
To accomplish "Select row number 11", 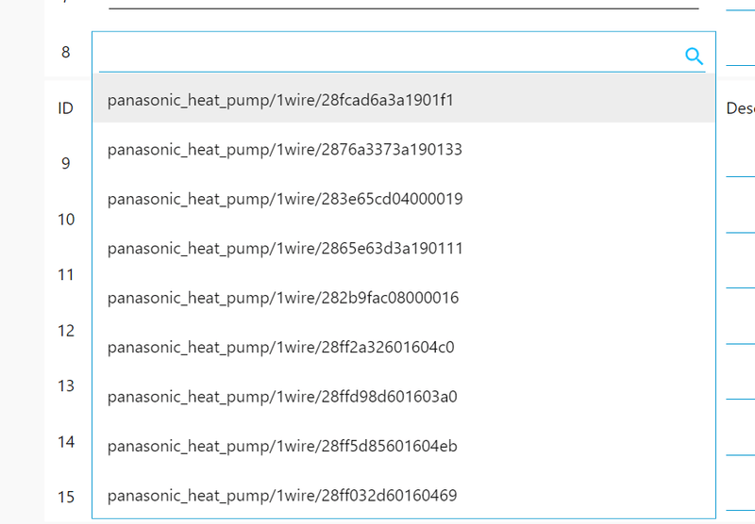I will tap(65, 275).
